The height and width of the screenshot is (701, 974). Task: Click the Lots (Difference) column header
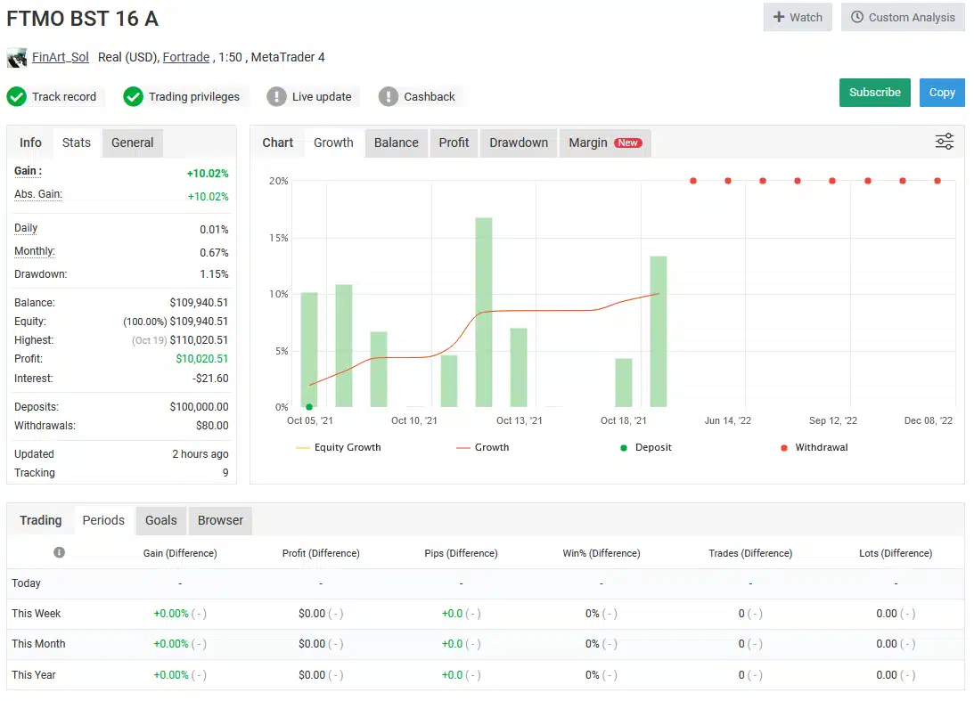coord(895,553)
